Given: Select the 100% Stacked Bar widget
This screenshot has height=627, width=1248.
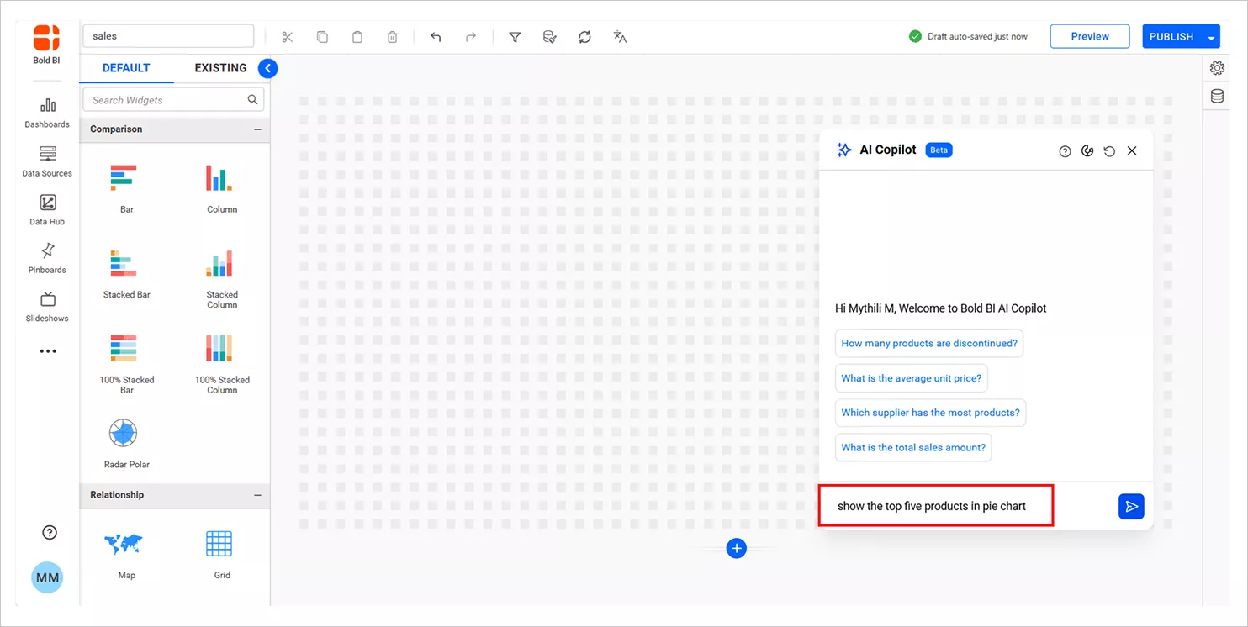Looking at the screenshot, I should [126, 364].
